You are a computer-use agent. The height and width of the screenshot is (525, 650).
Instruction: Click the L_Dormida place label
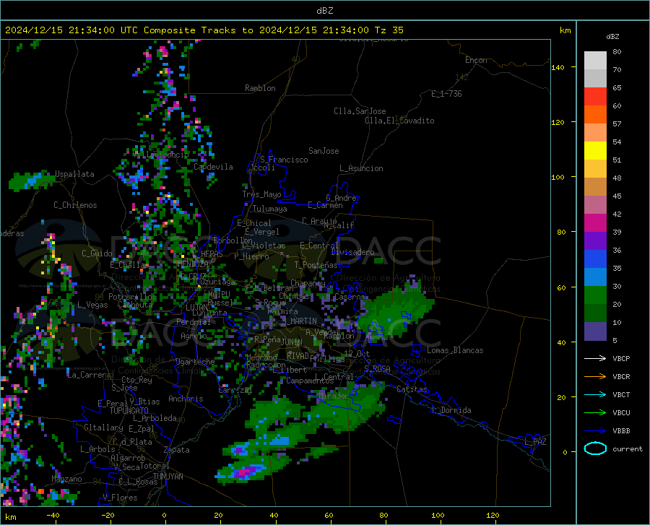coord(451,409)
